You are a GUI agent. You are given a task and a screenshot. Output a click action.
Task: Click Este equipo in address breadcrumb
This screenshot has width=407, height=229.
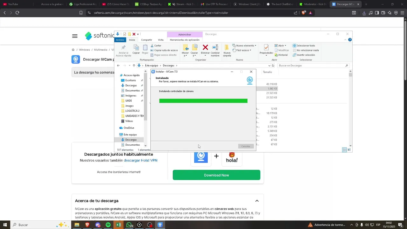point(152,66)
